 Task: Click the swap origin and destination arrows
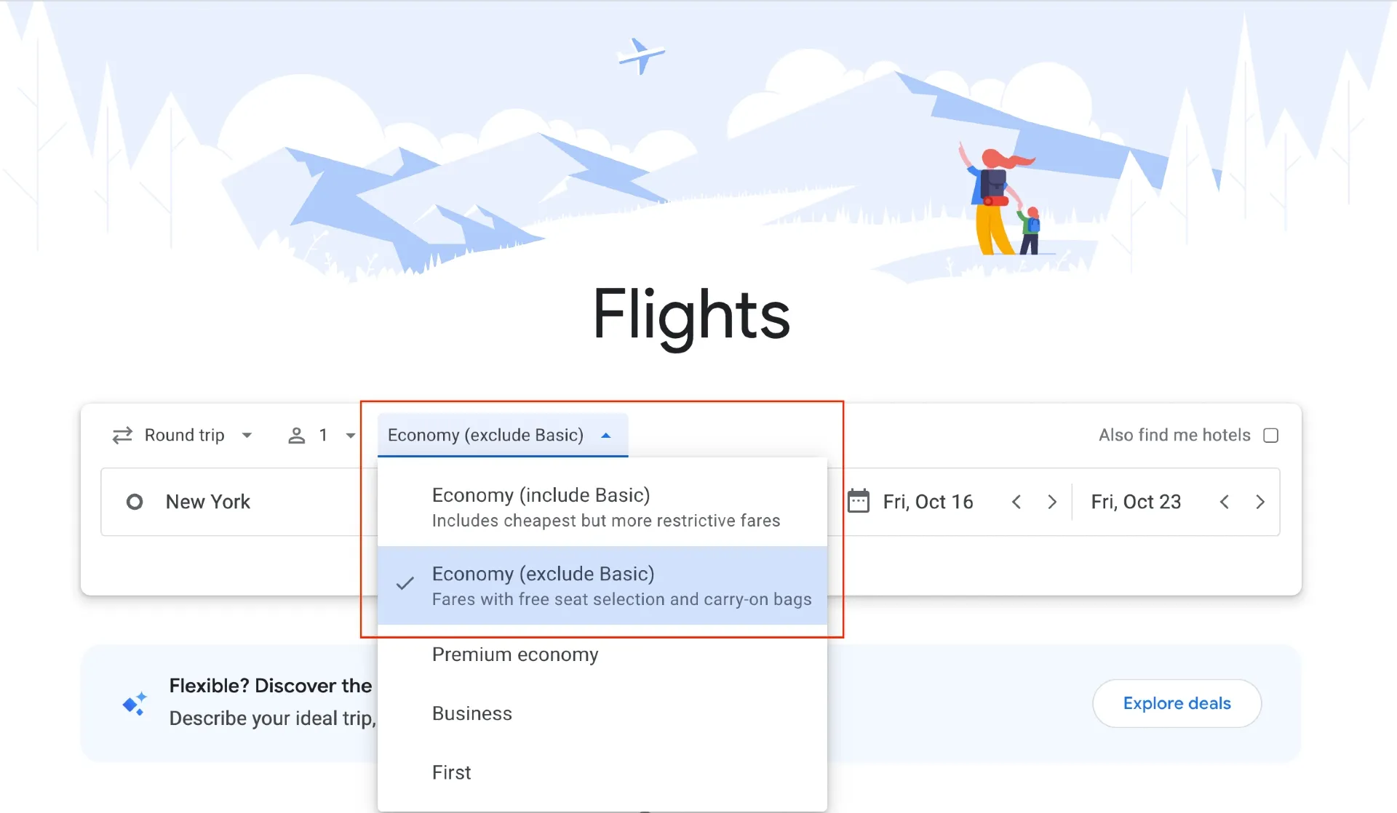[122, 435]
